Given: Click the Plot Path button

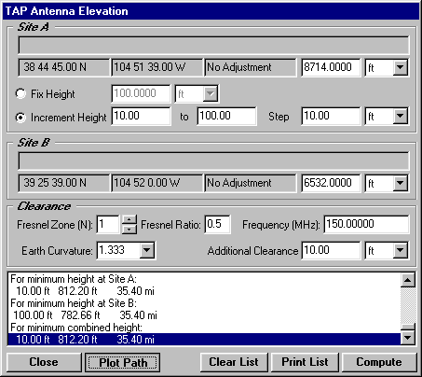Looking at the screenshot, I should click(x=123, y=362).
